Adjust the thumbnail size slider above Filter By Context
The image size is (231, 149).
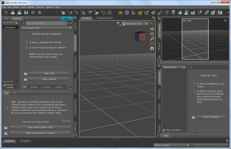(11, 81)
